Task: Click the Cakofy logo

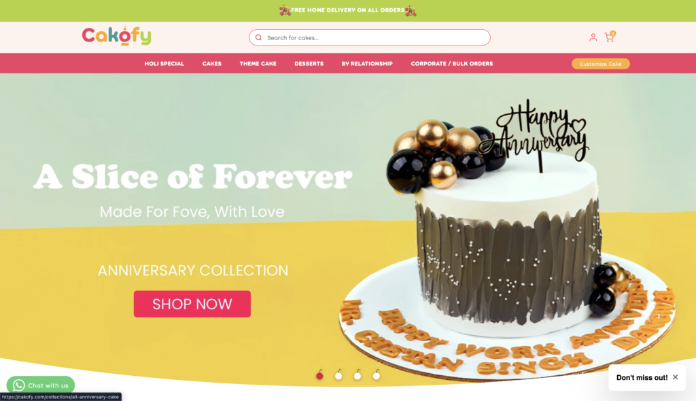Action: pyautogui.click(x=116, y=36)
